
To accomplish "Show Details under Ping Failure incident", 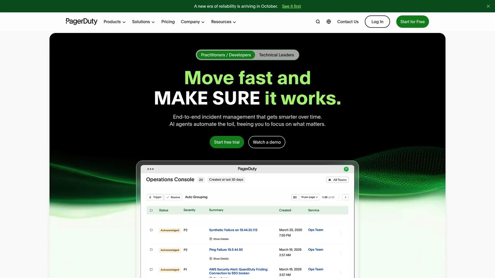I will point(219,259).
